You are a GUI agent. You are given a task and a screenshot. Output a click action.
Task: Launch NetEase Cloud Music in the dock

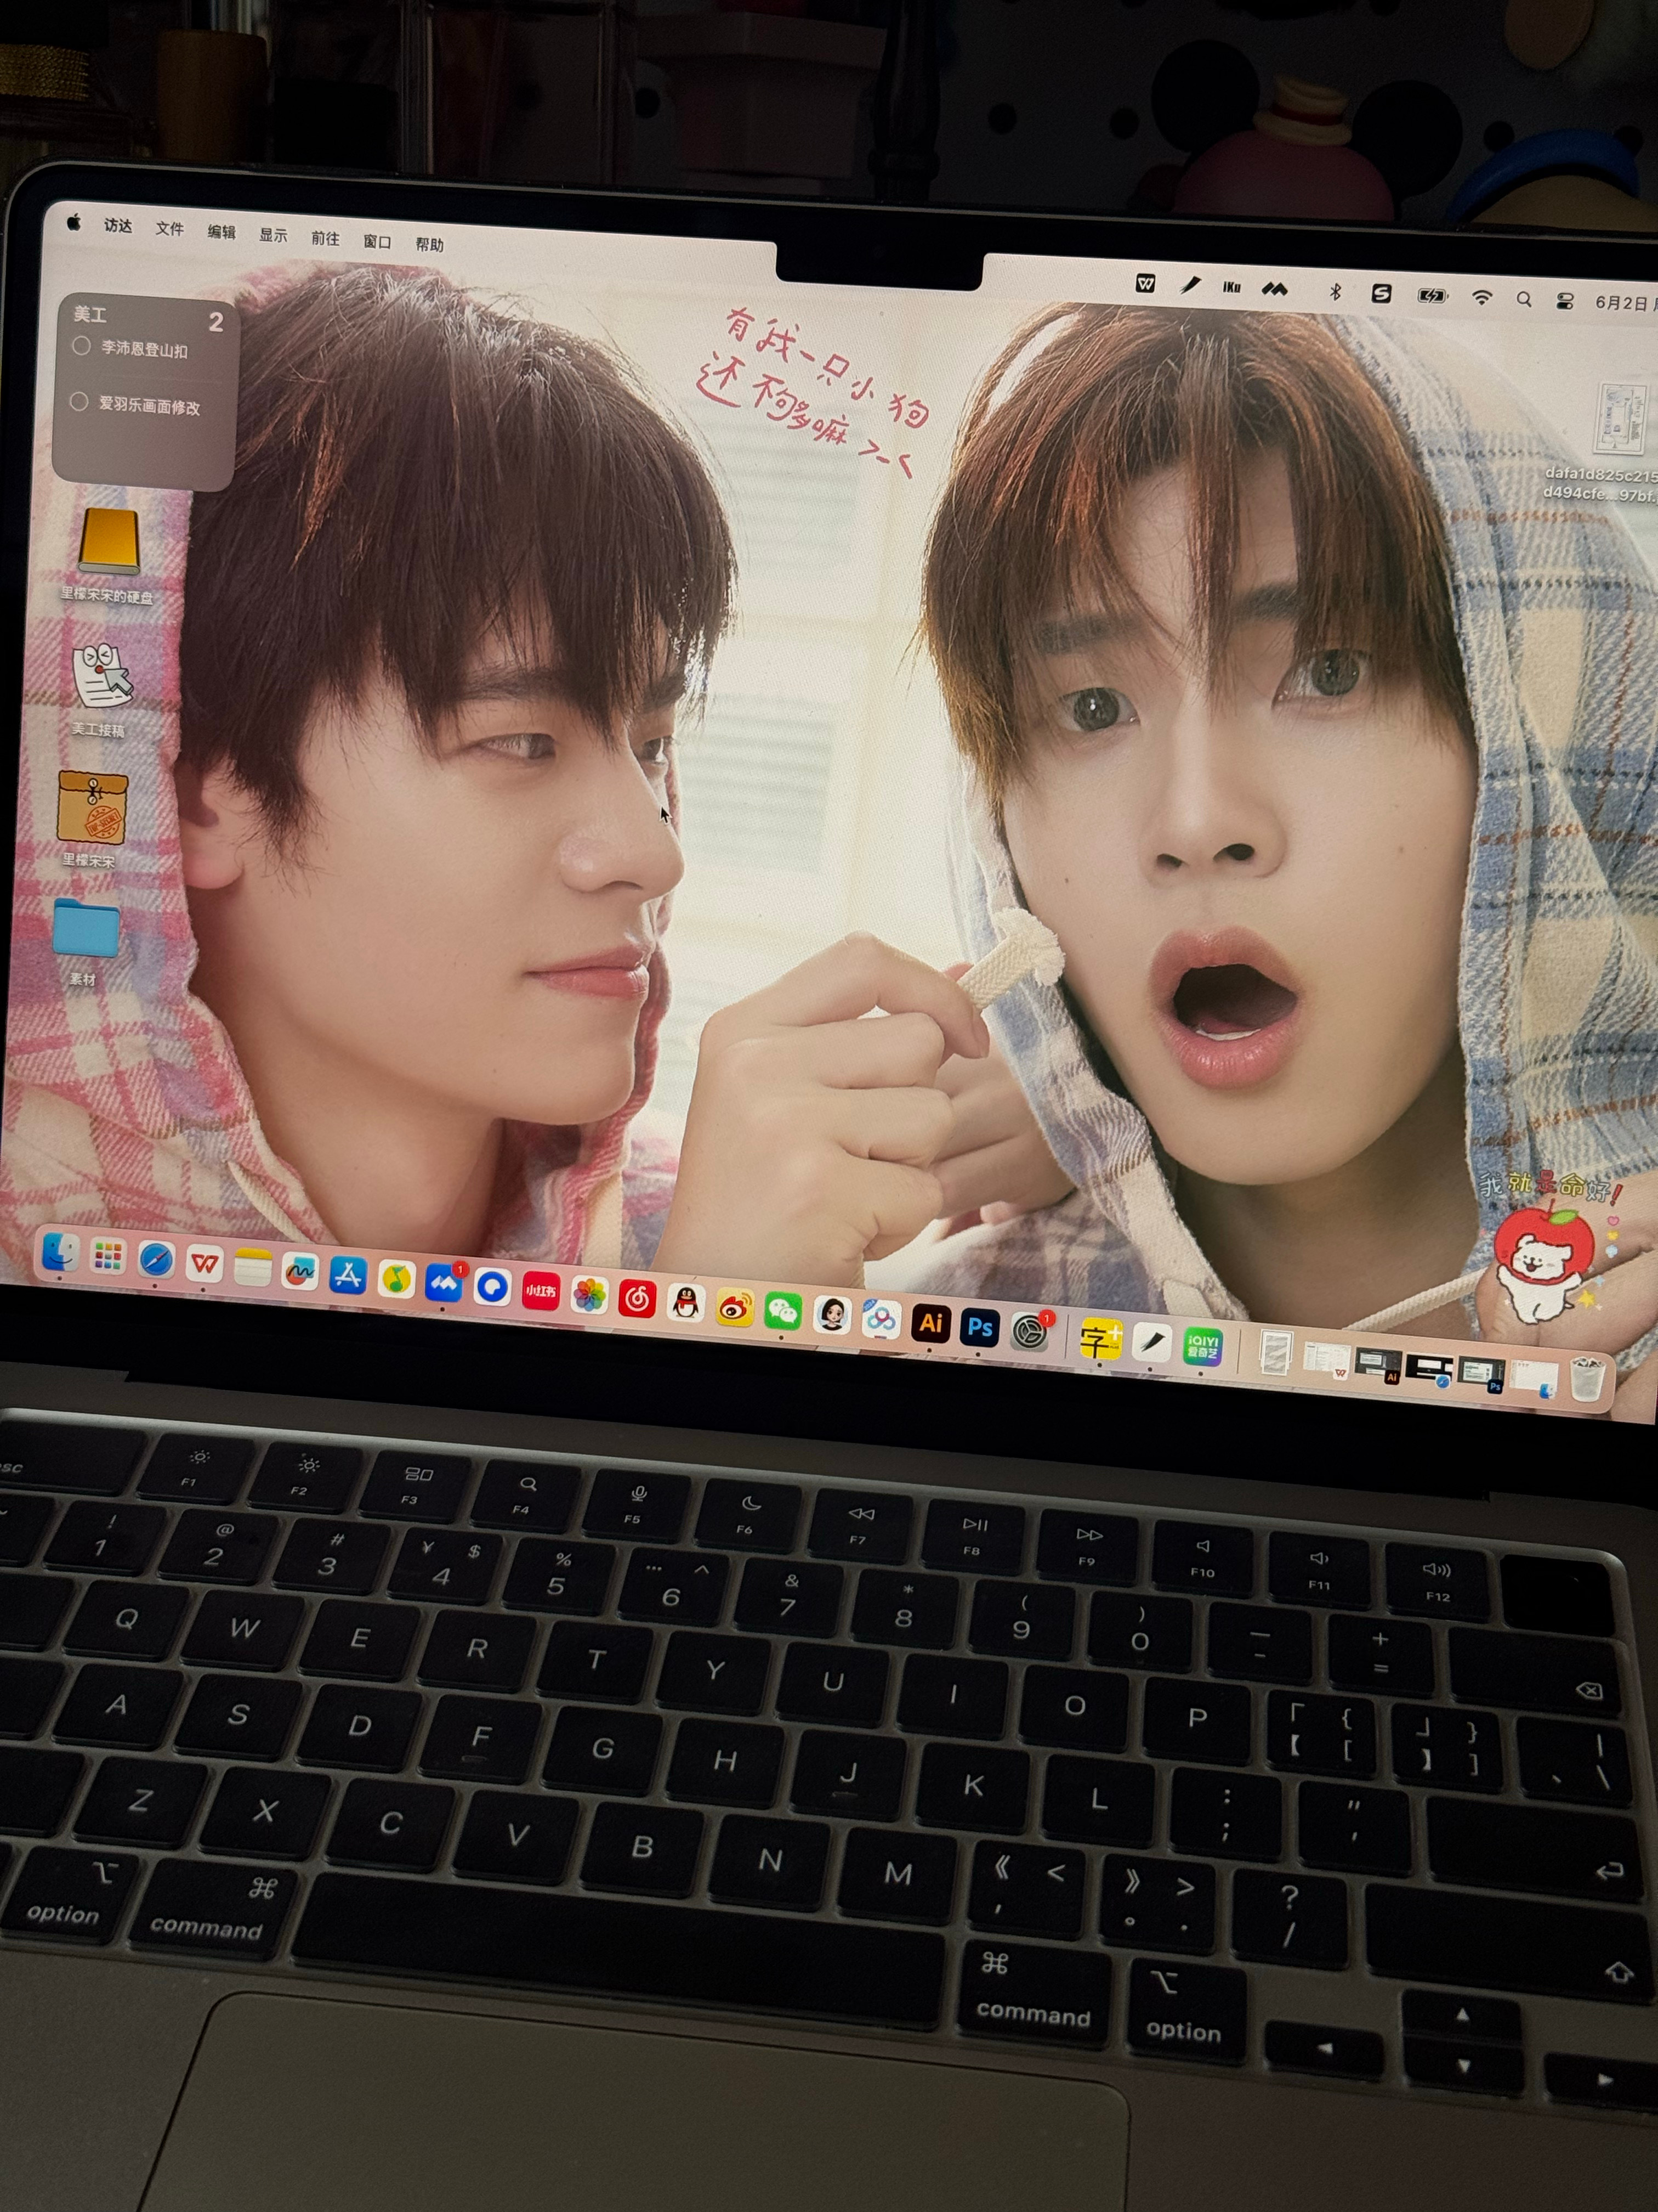pyautogui.click(x=637, y=1300)
